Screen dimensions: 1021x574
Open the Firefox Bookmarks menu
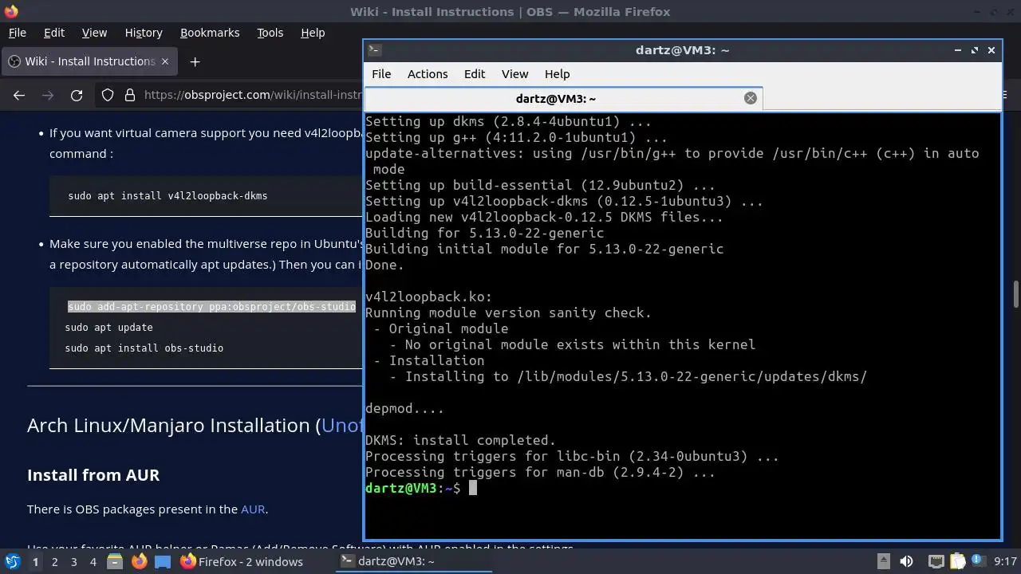210,33
